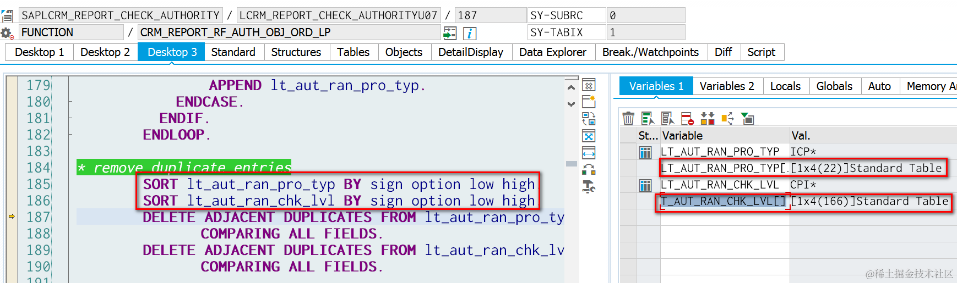
Task: Open the blue information icon
Action: 470,33
